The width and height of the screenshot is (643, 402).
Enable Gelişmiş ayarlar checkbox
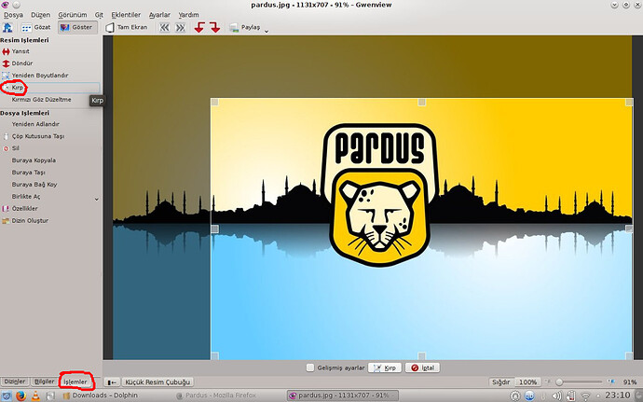pyautogui.click(x=311, y=367)
